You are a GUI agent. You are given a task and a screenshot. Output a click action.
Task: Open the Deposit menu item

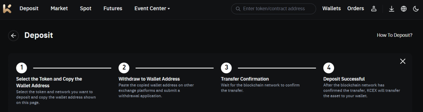coord(29,9)
